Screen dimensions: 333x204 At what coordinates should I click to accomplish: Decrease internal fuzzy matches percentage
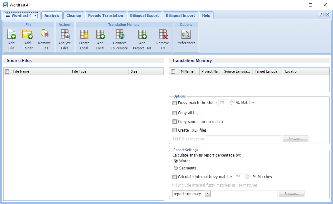pos(248,178)
